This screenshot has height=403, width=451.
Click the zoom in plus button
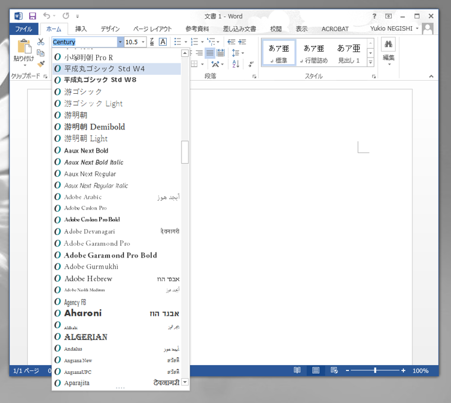(x=404, y=370)
